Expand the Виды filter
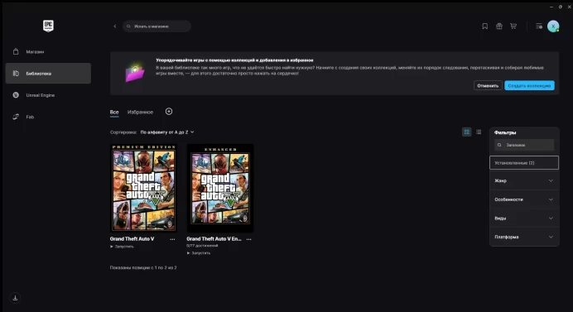Viewport: 573px width, 312px height. point(524,218)
